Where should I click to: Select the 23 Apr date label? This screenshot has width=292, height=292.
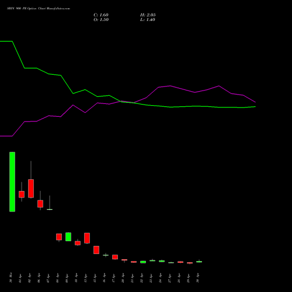tap(151, 278)
